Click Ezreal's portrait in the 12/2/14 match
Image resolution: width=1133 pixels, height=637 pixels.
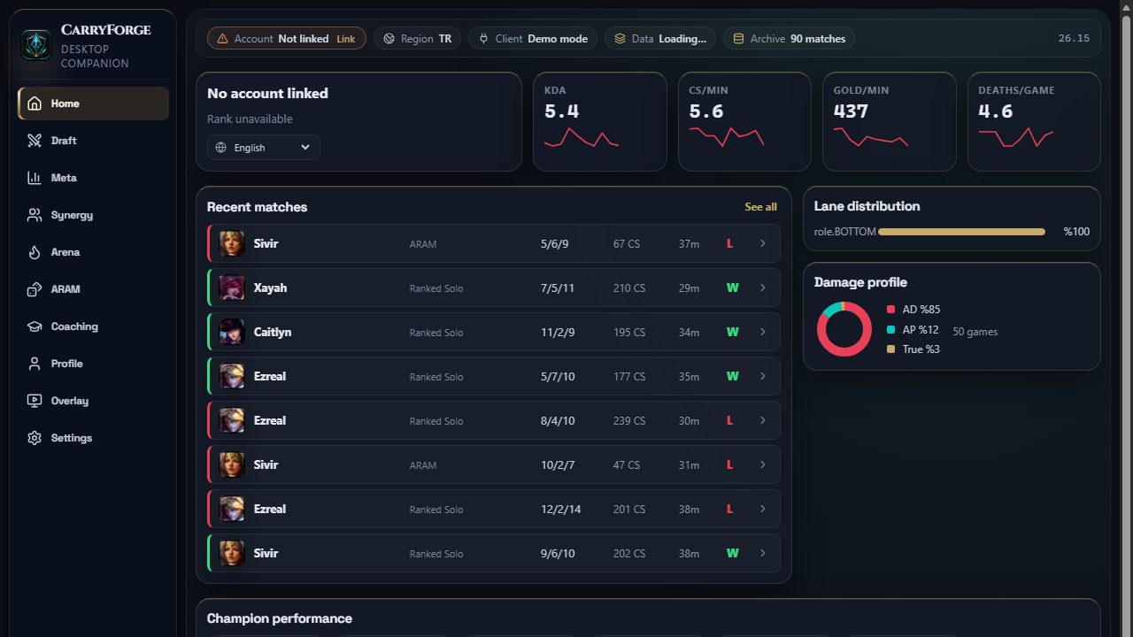(x=232, y=509)
